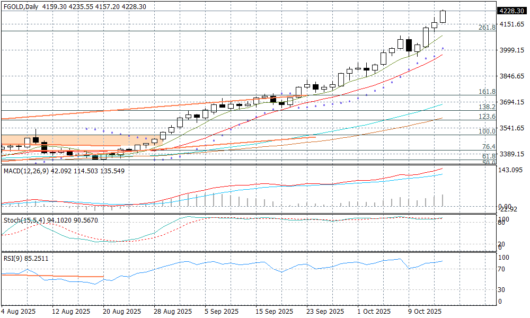
Task: Click the 3541.65 price axis label
Action: [511, 128]
